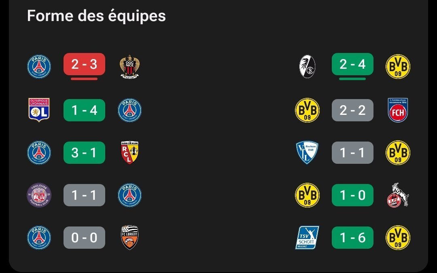Open the grey 0 - 0 Lorient draw score
Screen dimensions: 437x273
(x=84, y=237)
